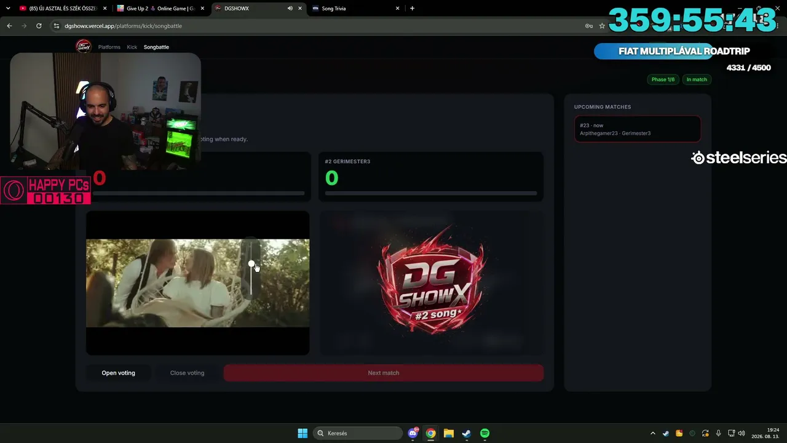
Task: Close the YouTube ÚJ ASZTAL tab
Action: pyautogui.click(x=105, y=9)
